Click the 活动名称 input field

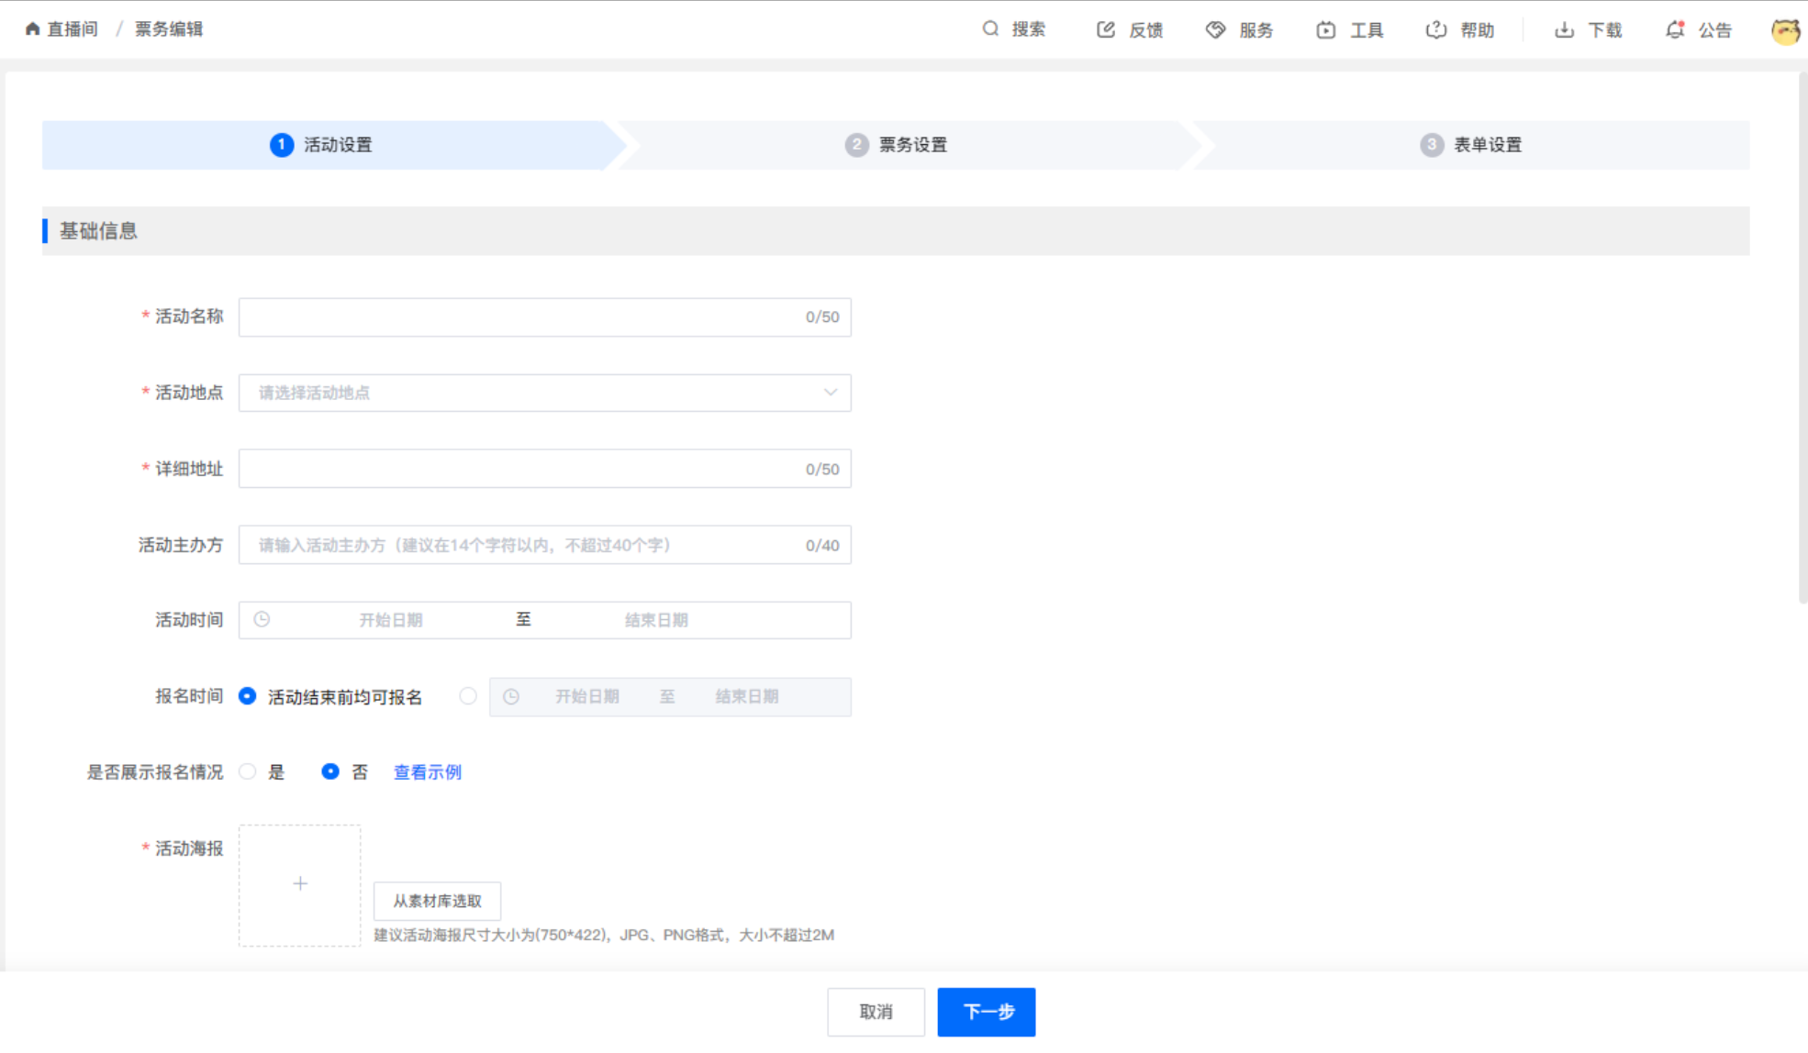coord(519,317)
